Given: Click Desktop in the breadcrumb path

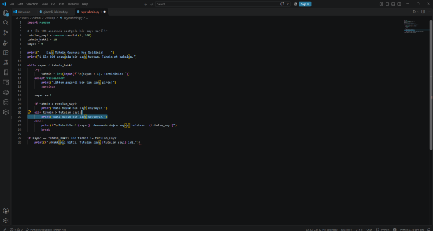Looking at the screenshot, I should tap(50, 18).
